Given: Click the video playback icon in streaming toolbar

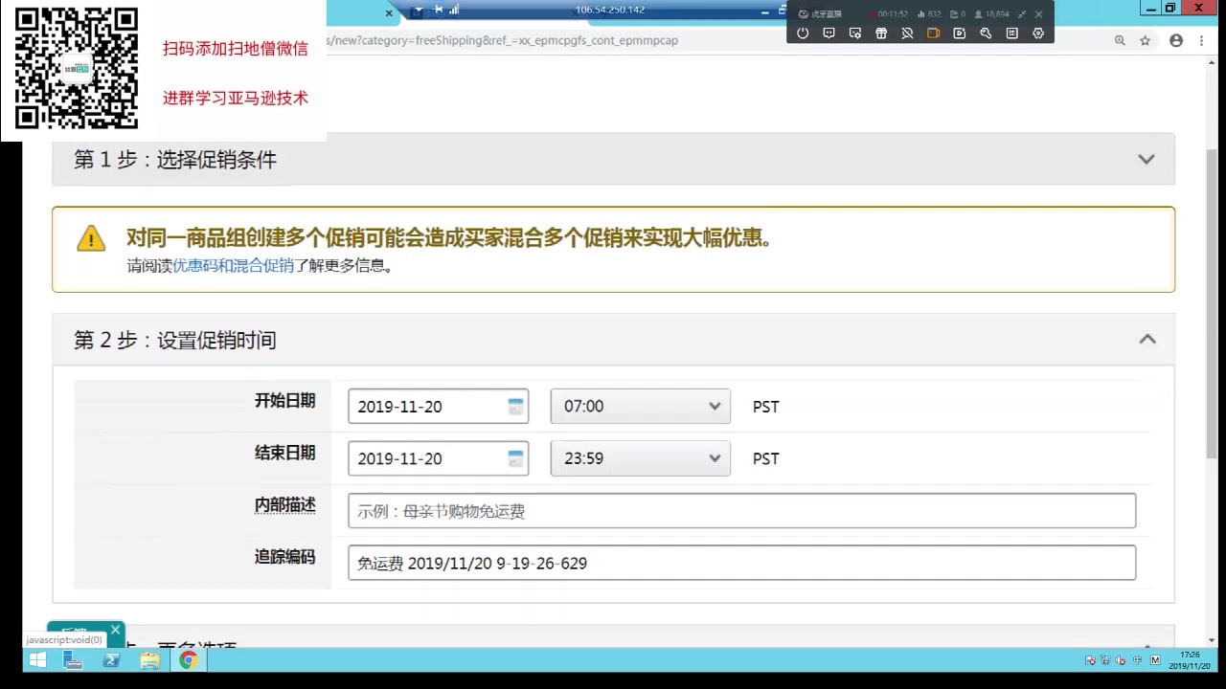Looking at the screenshot, I should point(959,33).
